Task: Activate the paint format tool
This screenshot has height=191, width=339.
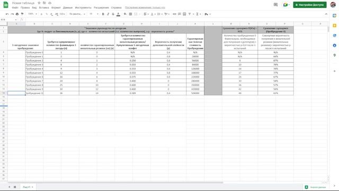Action: tap(22, 14)
